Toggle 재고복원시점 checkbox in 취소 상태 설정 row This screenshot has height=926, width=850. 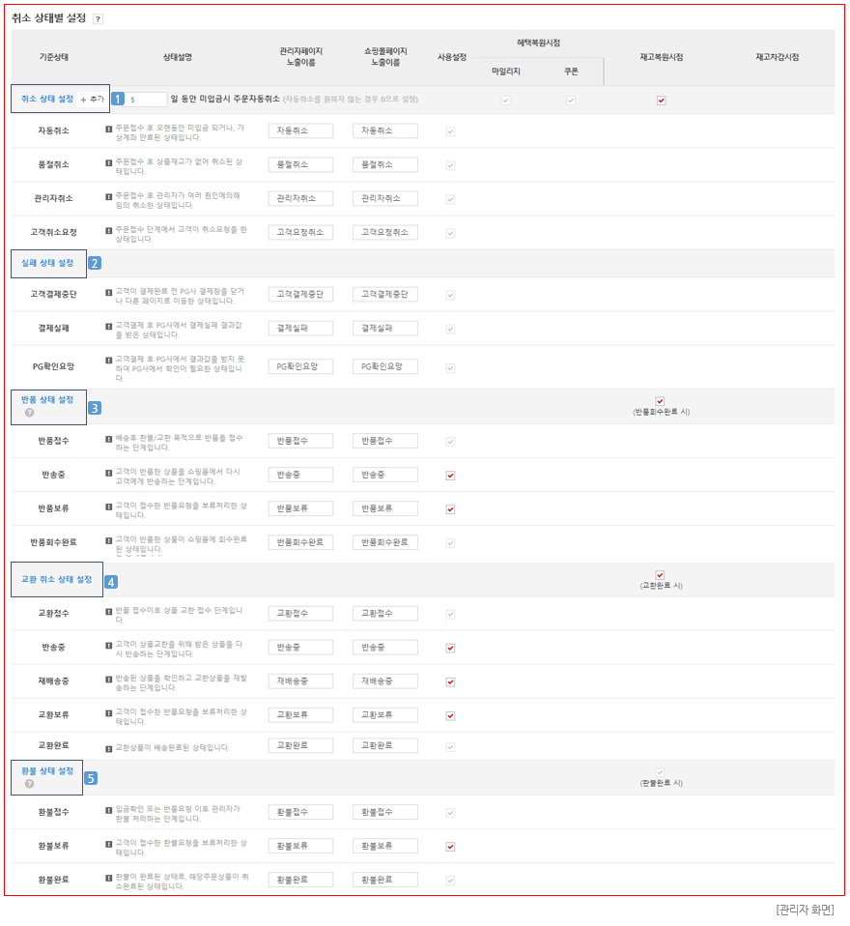[x=661, y=101]
